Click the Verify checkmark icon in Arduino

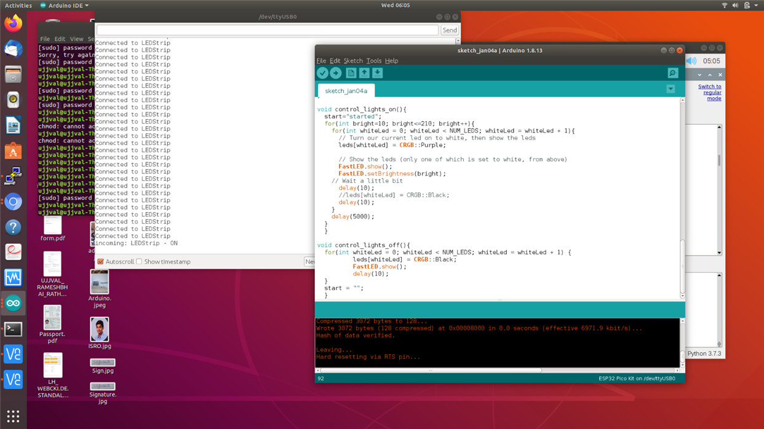[x=322, y=73]
